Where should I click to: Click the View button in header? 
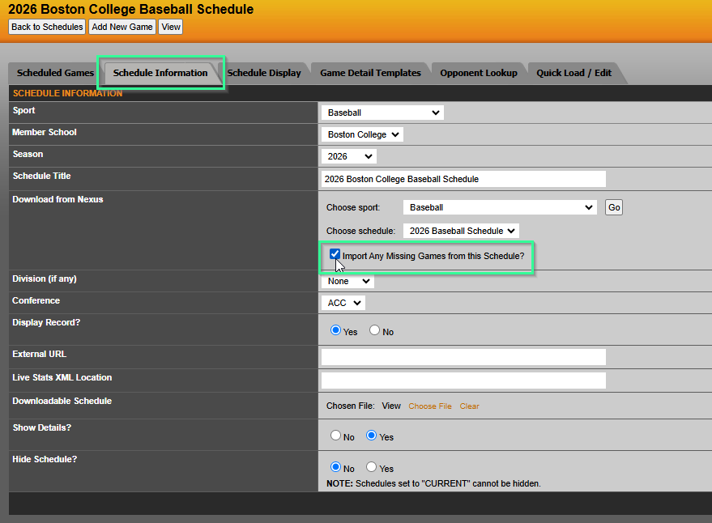click(171, 27)
